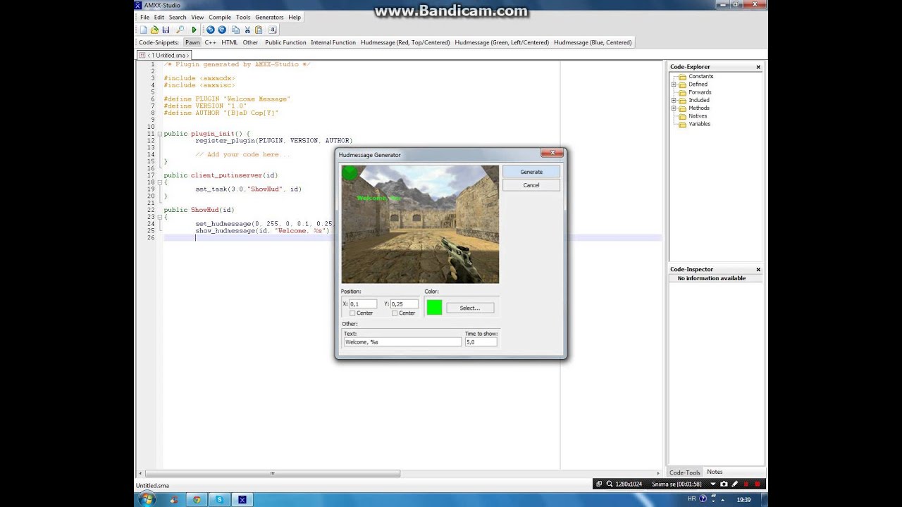Open the View menu
Viewport: 902px width, 507px height.
coord(197,17)
